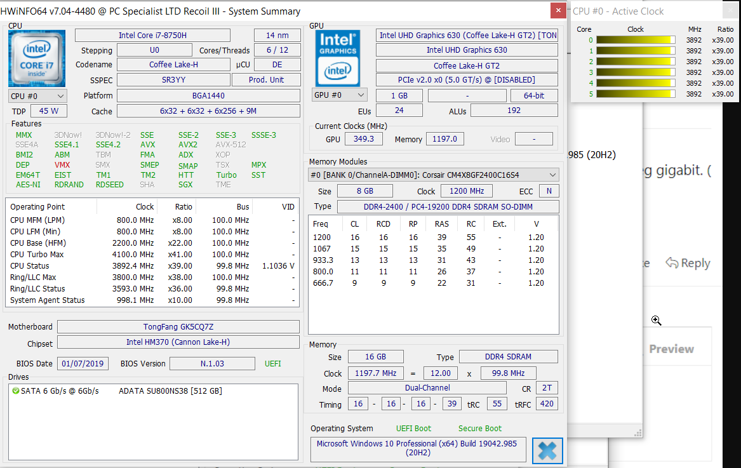Open the GPU #0 selector dropdown

(339, 95)
